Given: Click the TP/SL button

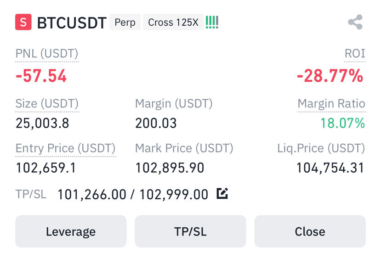Looking at the screenshot, I should (x=190, y=231).
